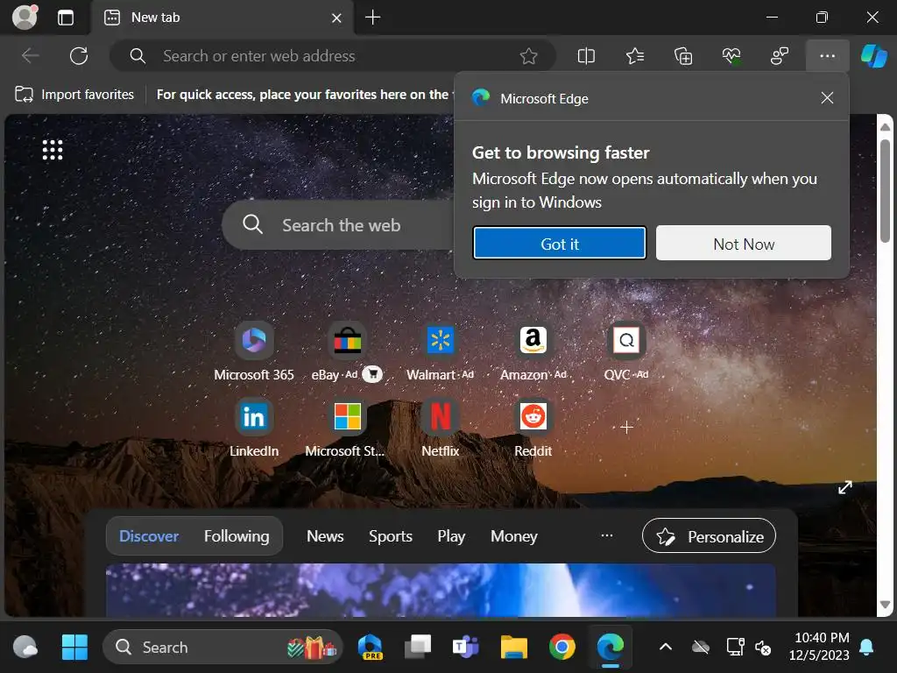Focus the Search the web box
This screenshot has width=897, height=673.
pos(337,225)
